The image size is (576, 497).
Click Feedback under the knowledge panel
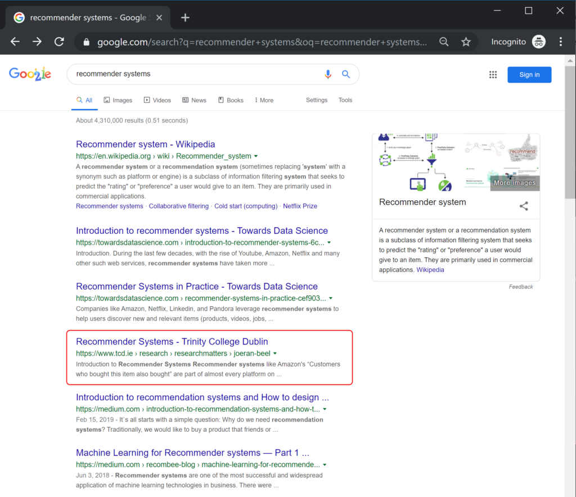click(520, 287)
